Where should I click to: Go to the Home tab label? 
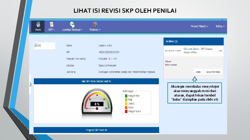[x=38, y=30]
